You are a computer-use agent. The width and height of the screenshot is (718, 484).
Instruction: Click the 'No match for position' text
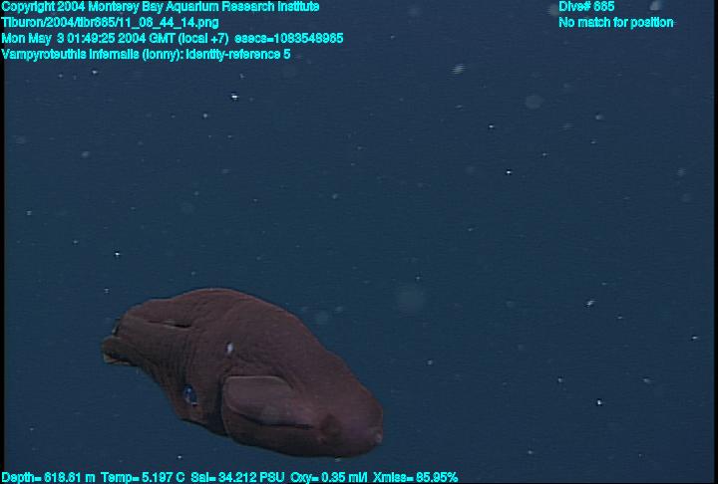[616, 23]
